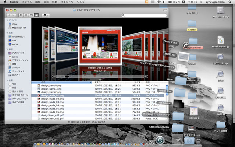Click the Cover Flow scrubber thumb
Image resolution: width=235 pixels, height=147 pixels.
click(67, 76)
